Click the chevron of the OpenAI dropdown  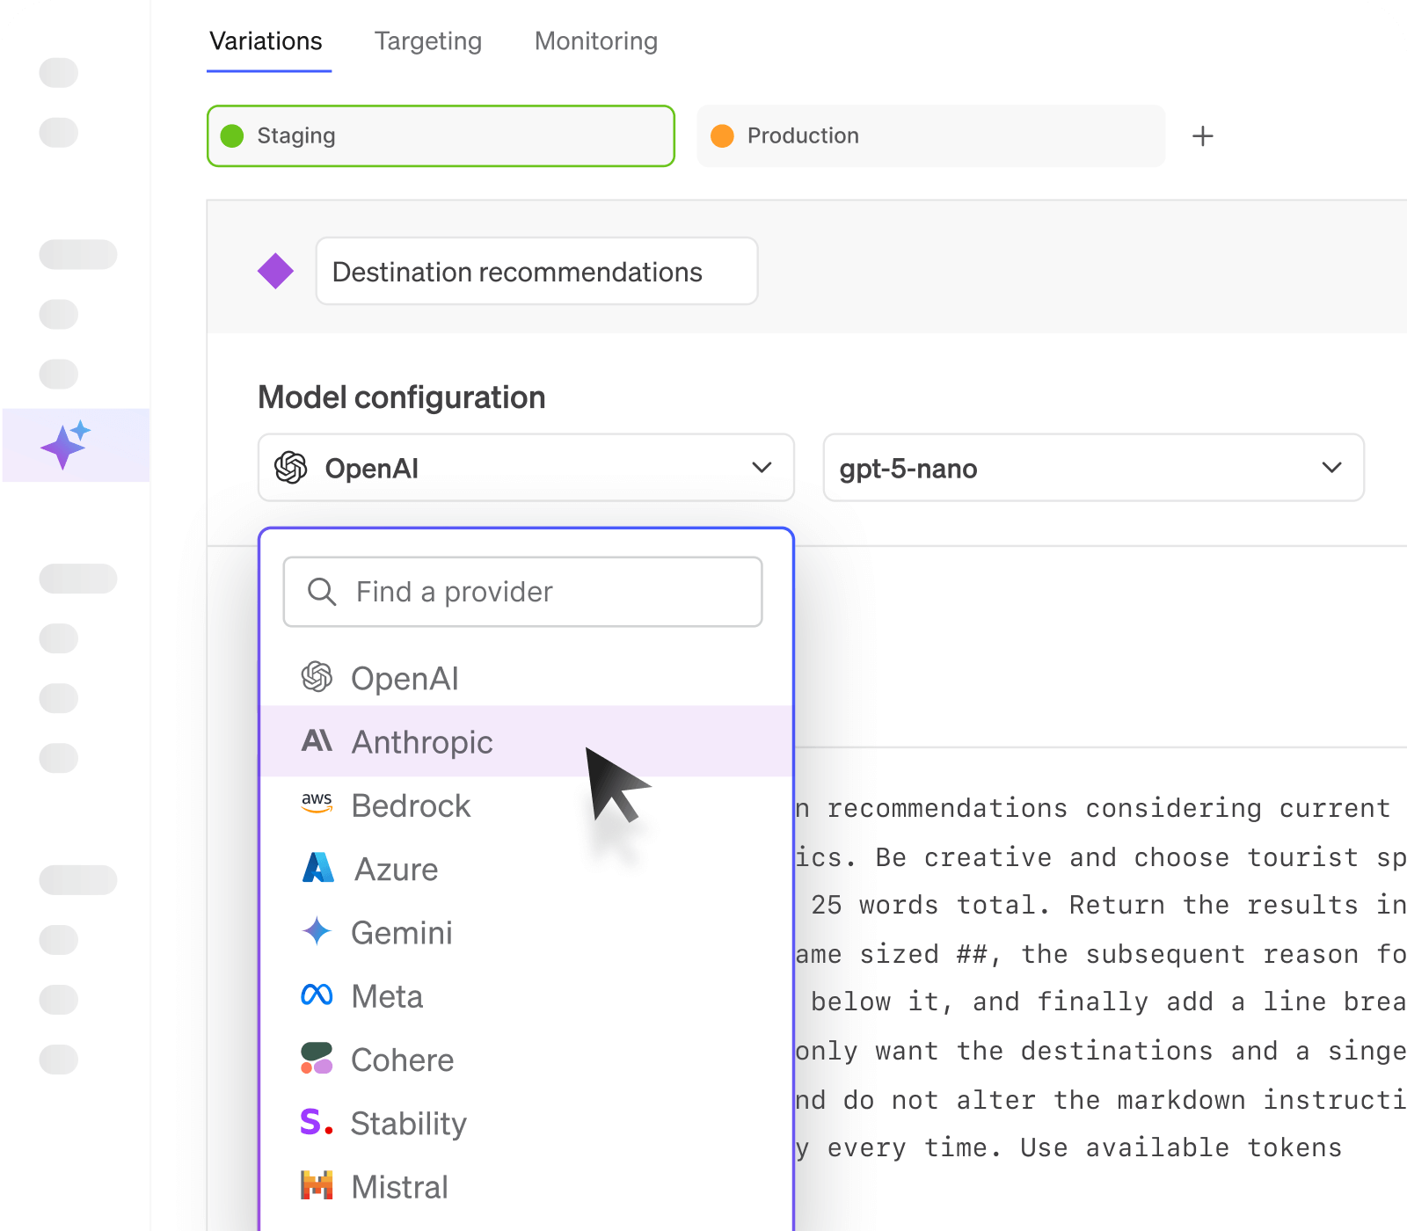(762, 468)
